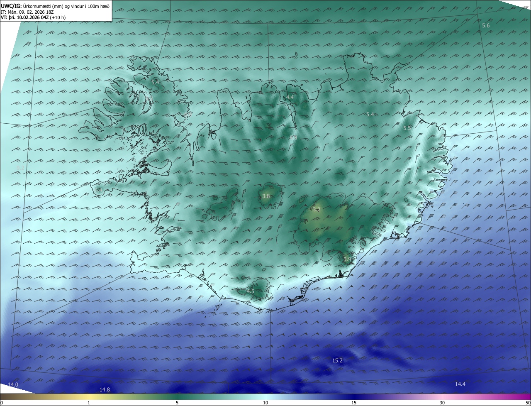Select the 14.0 value in bottom-left corner
The height and width of the screenshot is (406, 531).
(x=13, y=385)
